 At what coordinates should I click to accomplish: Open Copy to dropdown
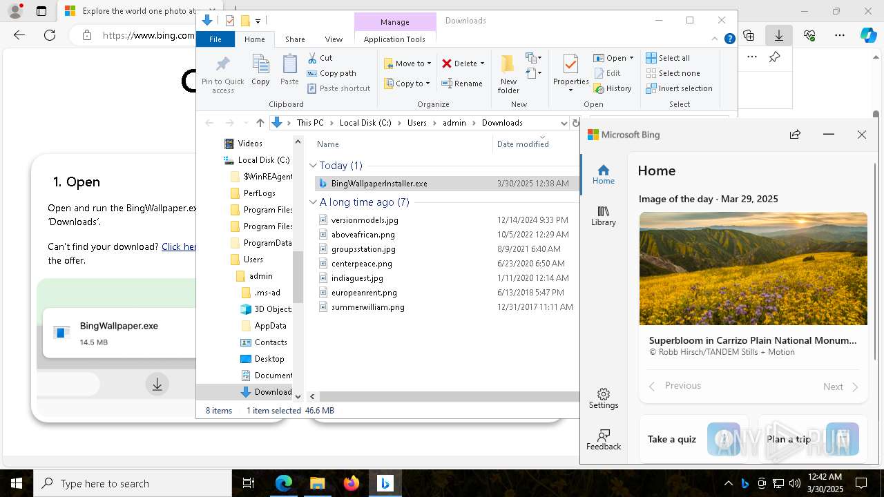pos(406,84)
